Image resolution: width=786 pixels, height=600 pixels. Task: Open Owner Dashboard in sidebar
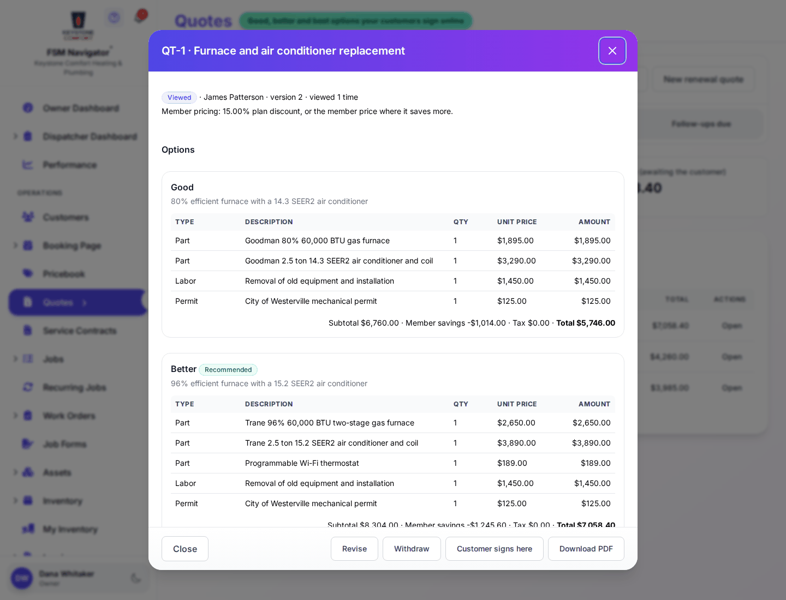click(x=81, y=108)
